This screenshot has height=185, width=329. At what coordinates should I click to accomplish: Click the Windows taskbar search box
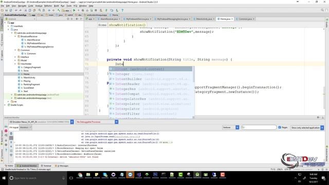coord(38,178)
